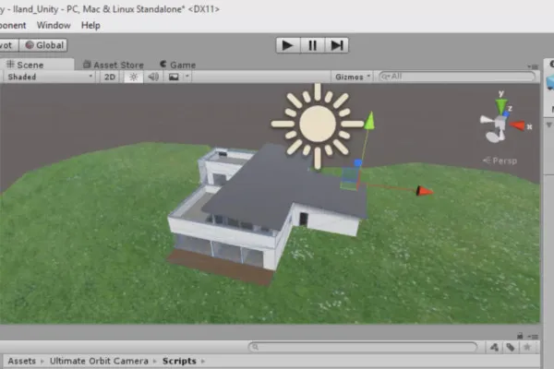This screenshot has width=554, height=369.
Task: Toggle scene audio speaker icon
Action: [x=153, y=77]
